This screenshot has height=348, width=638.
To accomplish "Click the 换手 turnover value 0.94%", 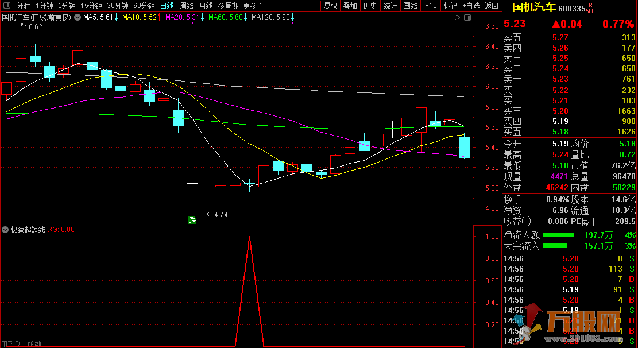I will pos(558,199).
